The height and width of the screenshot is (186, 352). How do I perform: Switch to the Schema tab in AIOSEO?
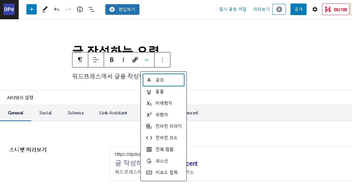tap(75, 113)
